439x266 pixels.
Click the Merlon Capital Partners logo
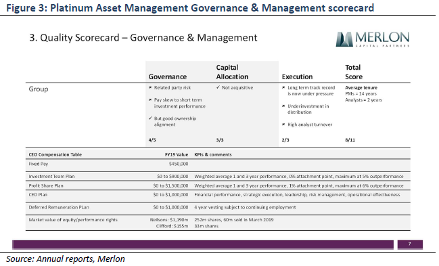click(x=372, y=39)
